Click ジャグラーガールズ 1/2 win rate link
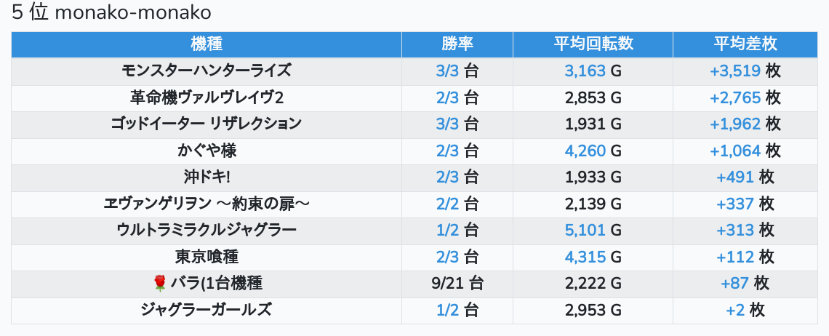This screenshot has width=829, height=336. pyautogui.click(x=448, y=311)
